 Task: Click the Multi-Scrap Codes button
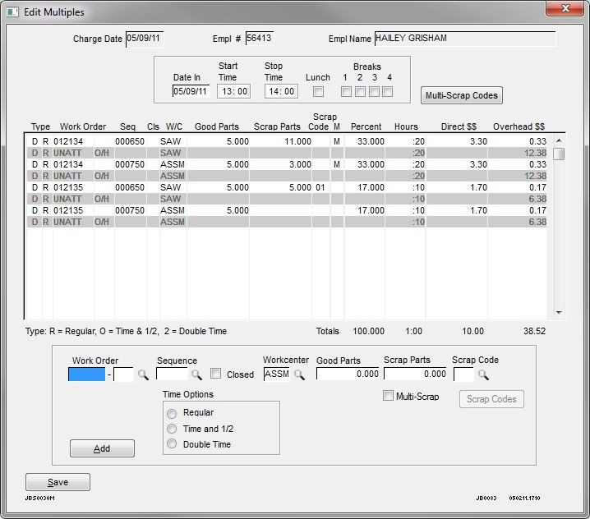462,95
